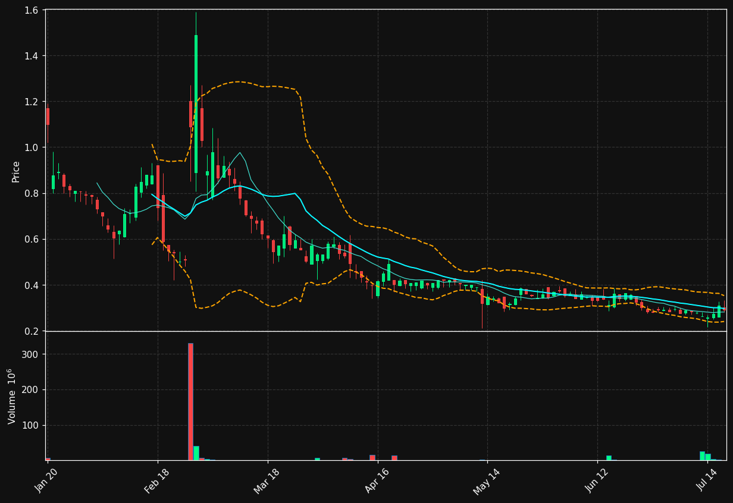Viewport: 733px width, 503px height.
Task: Click the Jun 12 date label
Action: point(597,480)
